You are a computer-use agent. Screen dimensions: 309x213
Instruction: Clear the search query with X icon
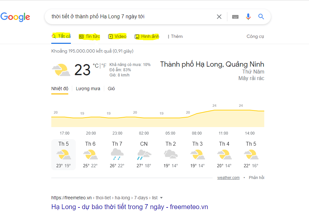coord(219,17)
